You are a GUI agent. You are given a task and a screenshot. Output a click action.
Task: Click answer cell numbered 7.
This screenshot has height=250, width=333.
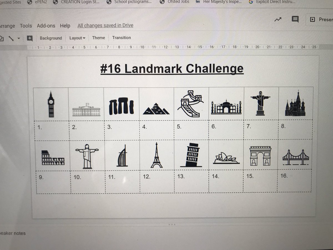tap(261, 129)
